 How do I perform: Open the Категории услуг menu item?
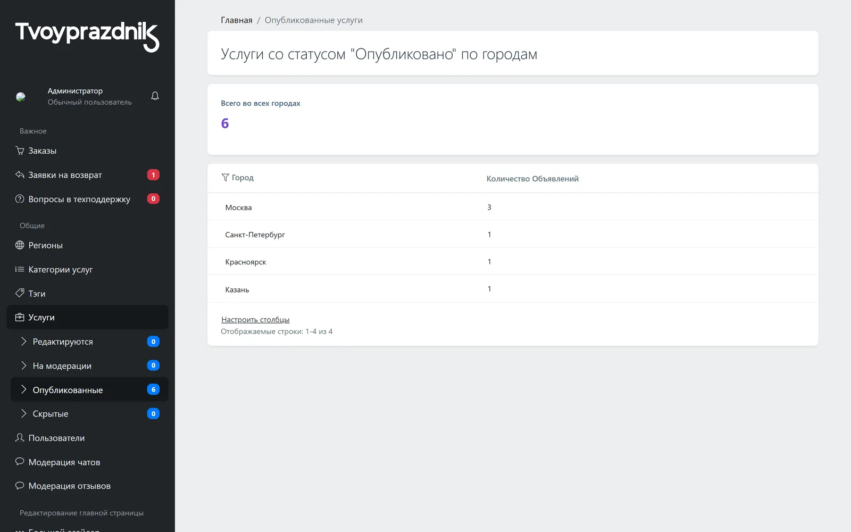(x=87, y=269)
